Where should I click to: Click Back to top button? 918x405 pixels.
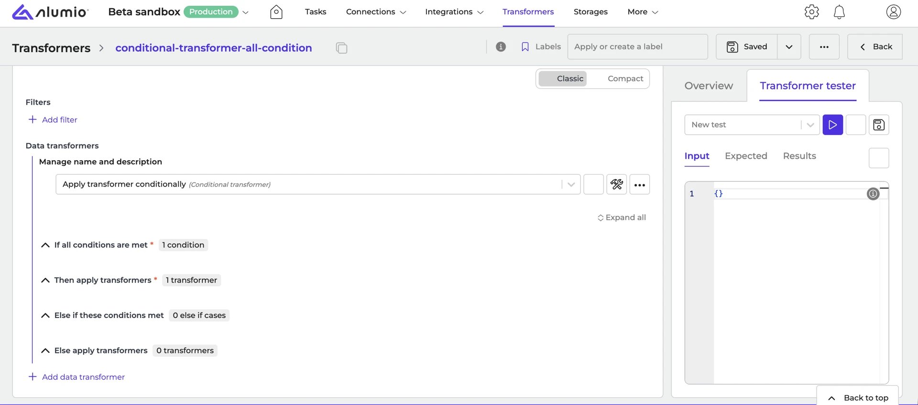pyautogui.click(x=858, y=398)
